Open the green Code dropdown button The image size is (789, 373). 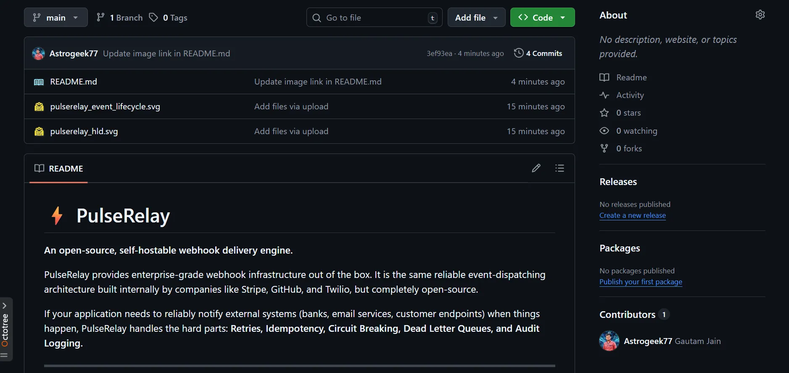[x=542, y=17]
